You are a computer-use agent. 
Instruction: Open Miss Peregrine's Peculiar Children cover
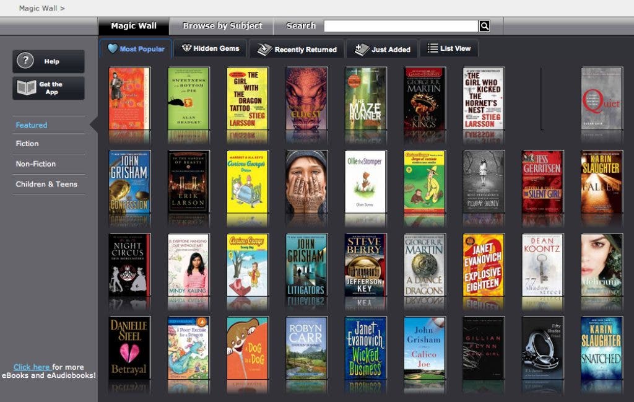(x=484, y=182)
